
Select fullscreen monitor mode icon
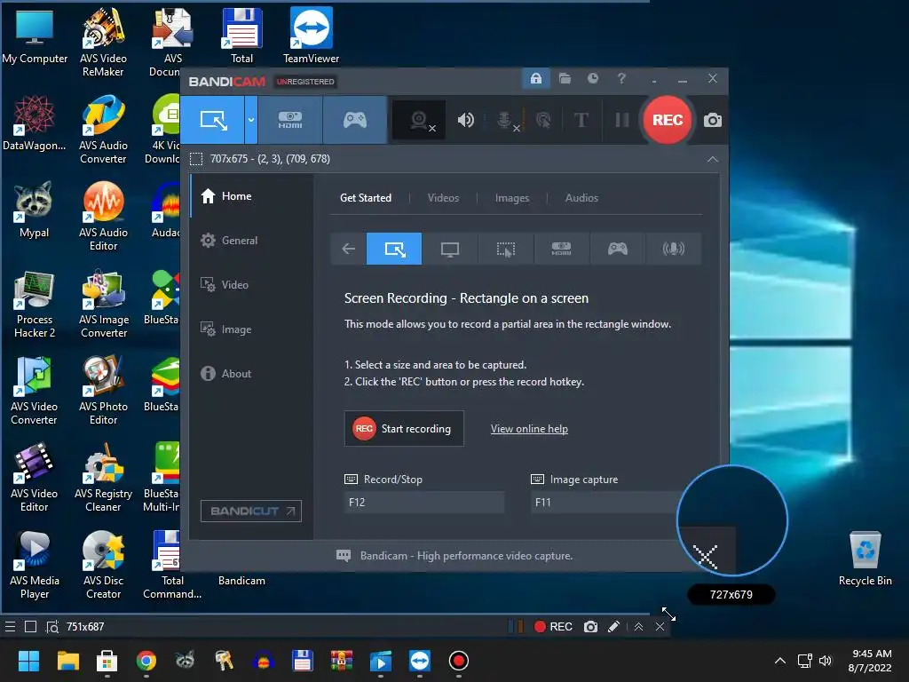[x=450, y=249]
